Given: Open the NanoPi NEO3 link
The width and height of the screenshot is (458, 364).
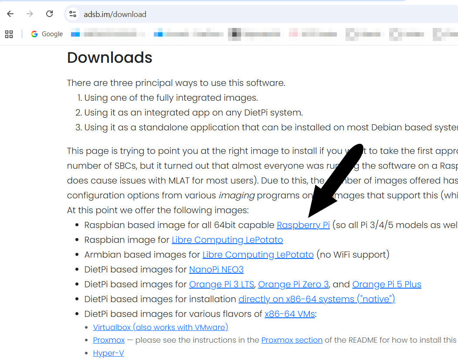Looking at the screenshot, I should click(x=216, y=269).
